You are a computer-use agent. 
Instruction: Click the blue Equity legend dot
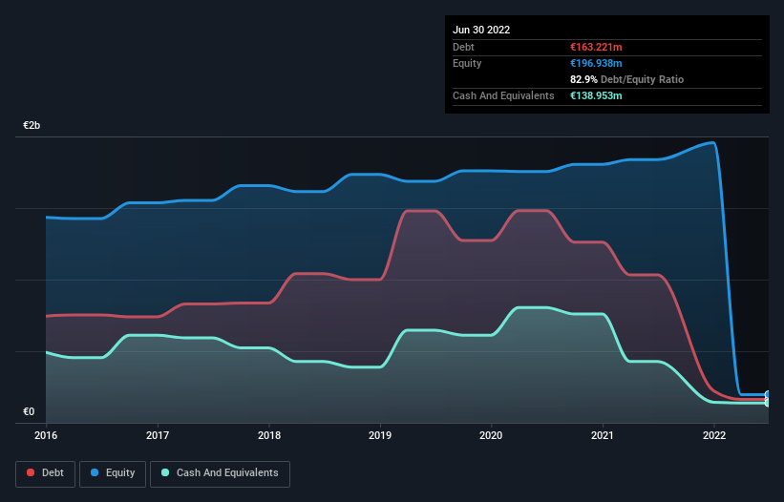95,472
